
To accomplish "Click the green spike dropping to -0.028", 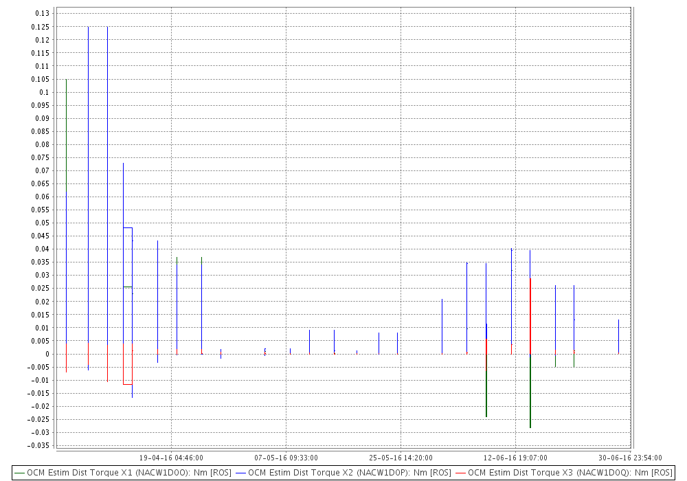I will coord(530,392).
